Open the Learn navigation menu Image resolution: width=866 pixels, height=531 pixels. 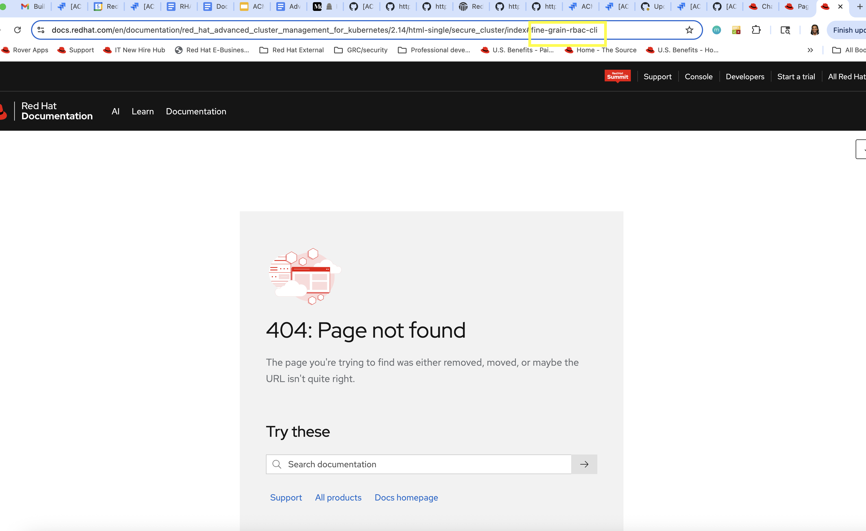point(143,111)
